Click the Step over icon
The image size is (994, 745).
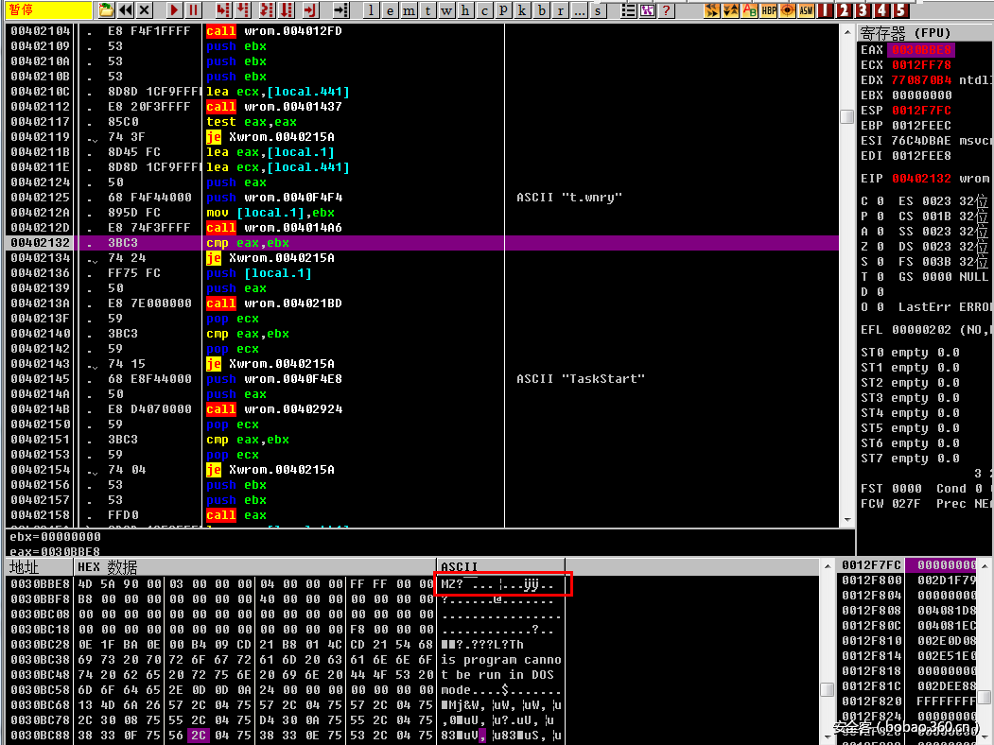[244, 10]
